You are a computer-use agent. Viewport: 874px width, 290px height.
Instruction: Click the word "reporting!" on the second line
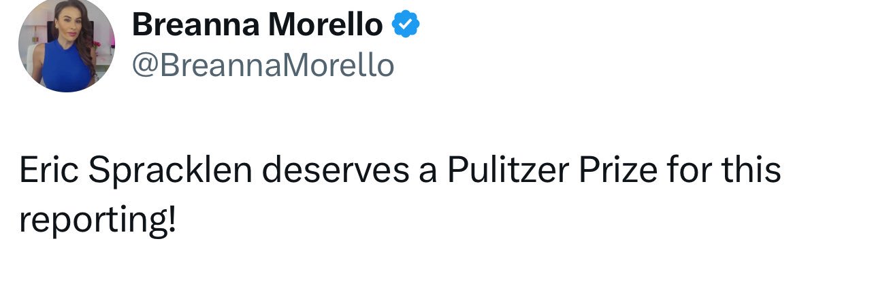[x=97, y=221]
